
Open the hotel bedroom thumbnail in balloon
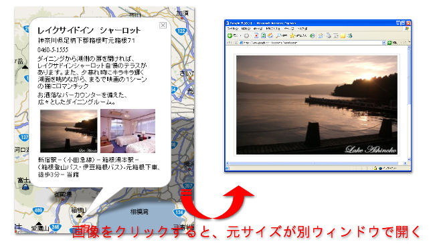[128, 131]
